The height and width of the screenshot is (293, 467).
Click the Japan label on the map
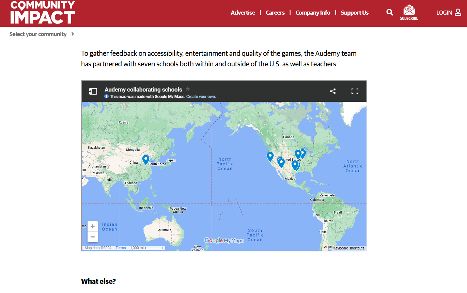tap(171, 160)
